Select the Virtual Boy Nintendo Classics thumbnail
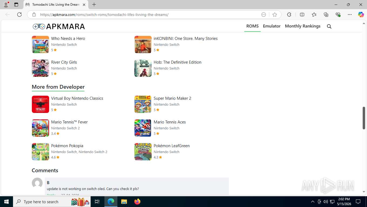367x207 pixels. tap(40, 104)
